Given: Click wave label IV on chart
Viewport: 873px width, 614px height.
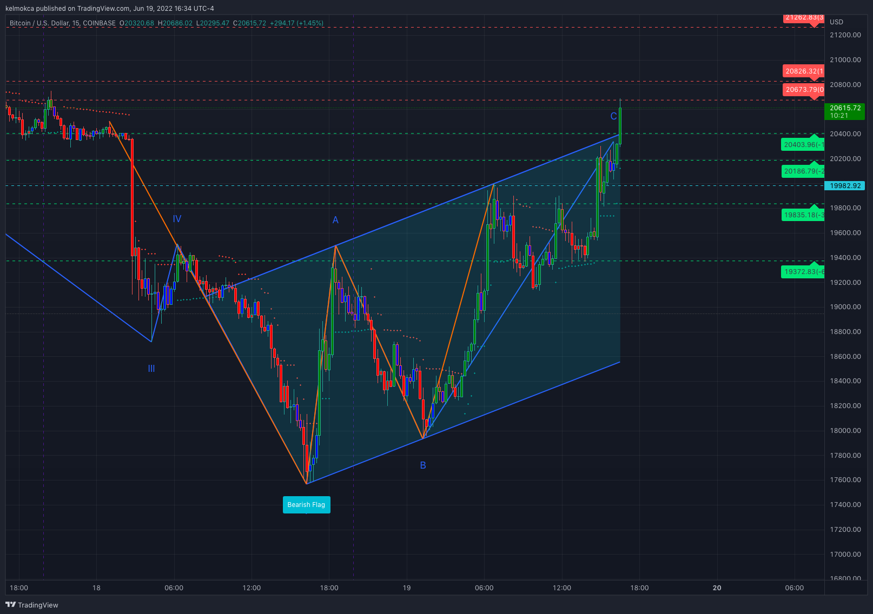Looking at the screenshot, I should pyautogui.click(x=177, y=219).
